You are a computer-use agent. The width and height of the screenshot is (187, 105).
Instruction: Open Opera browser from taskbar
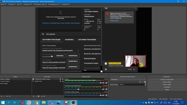pyautogui.click(x=21, y=102)
